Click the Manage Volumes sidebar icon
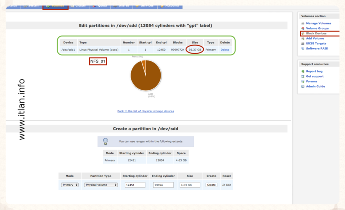 [303, 23]
